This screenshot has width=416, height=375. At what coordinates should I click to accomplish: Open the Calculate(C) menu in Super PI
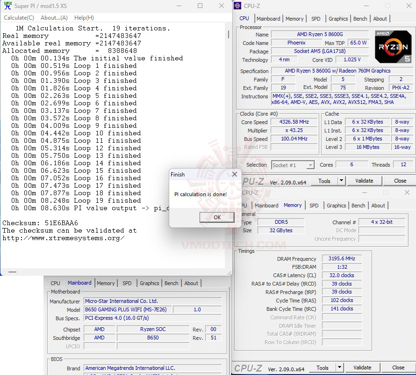19,18
